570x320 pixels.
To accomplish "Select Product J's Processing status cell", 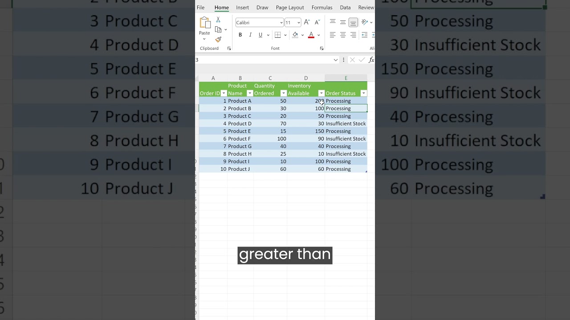I will click(346, 169).
